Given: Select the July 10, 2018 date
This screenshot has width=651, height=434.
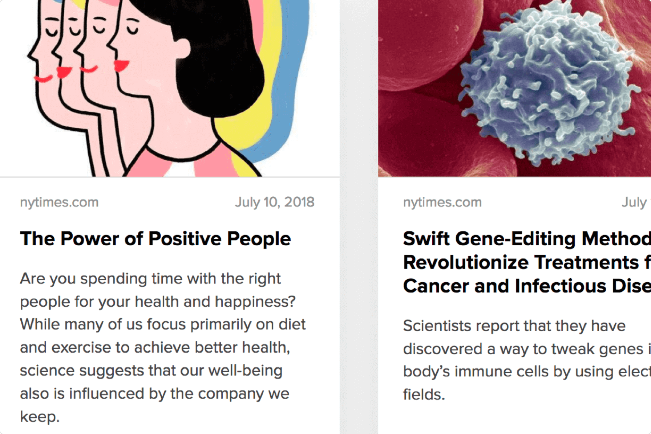Looking at the screenshot, I should [x=274, y=202].
